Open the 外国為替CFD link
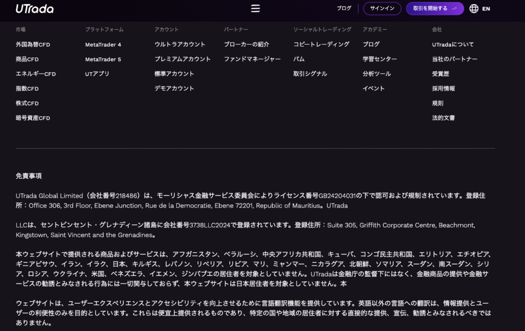Viewport: 525px width, 331px height. point(33,45)
